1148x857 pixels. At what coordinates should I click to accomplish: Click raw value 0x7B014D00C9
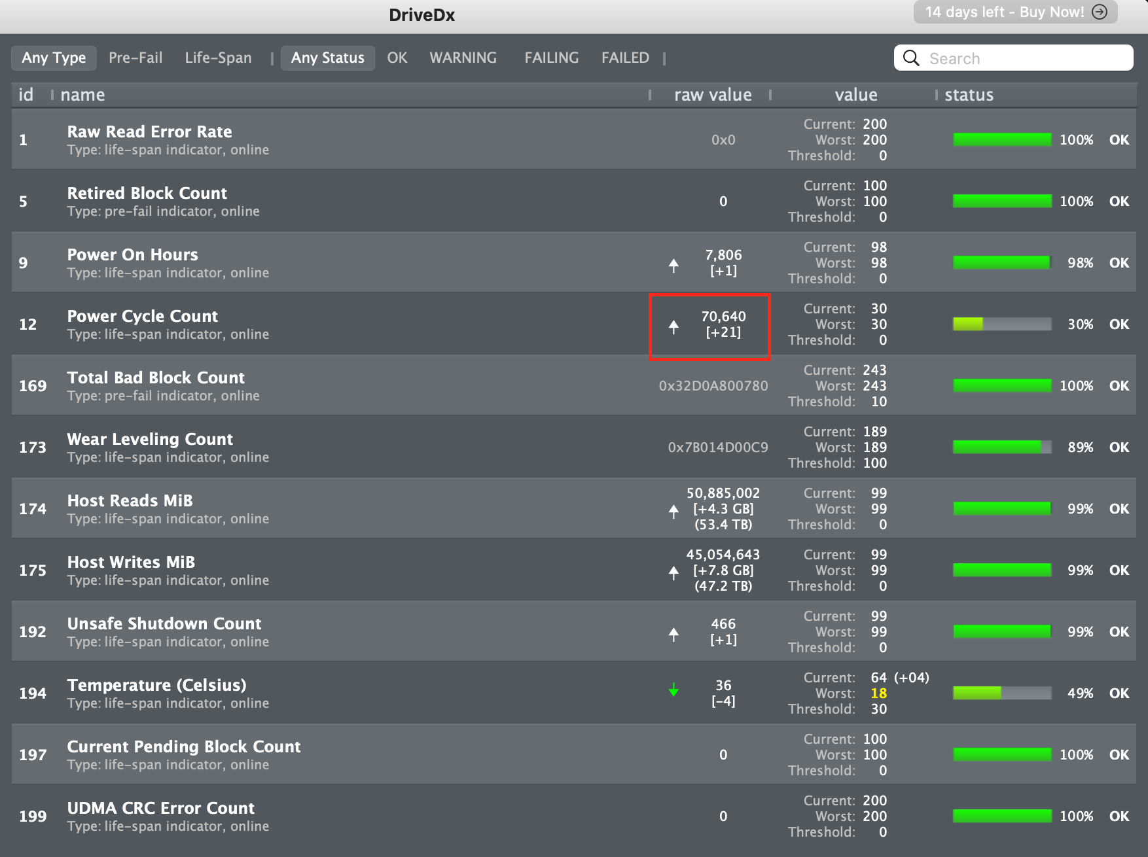(x=718, y=447)
